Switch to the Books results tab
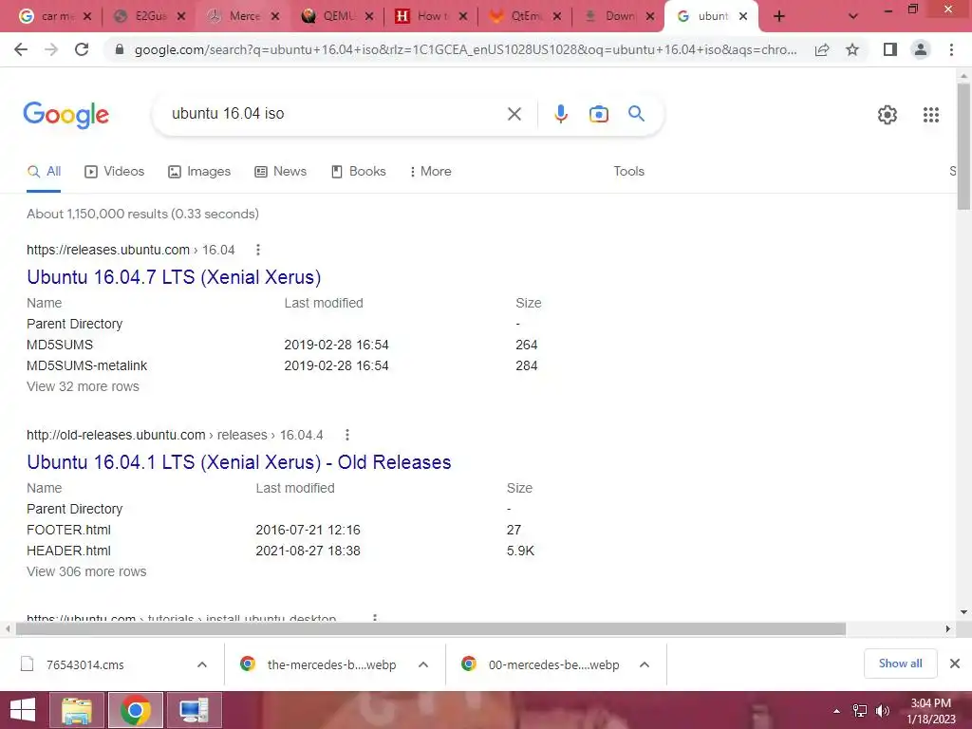972x729 pixels. [358, 172]
